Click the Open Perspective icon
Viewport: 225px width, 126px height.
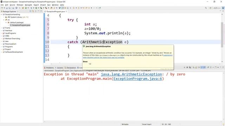210,8
